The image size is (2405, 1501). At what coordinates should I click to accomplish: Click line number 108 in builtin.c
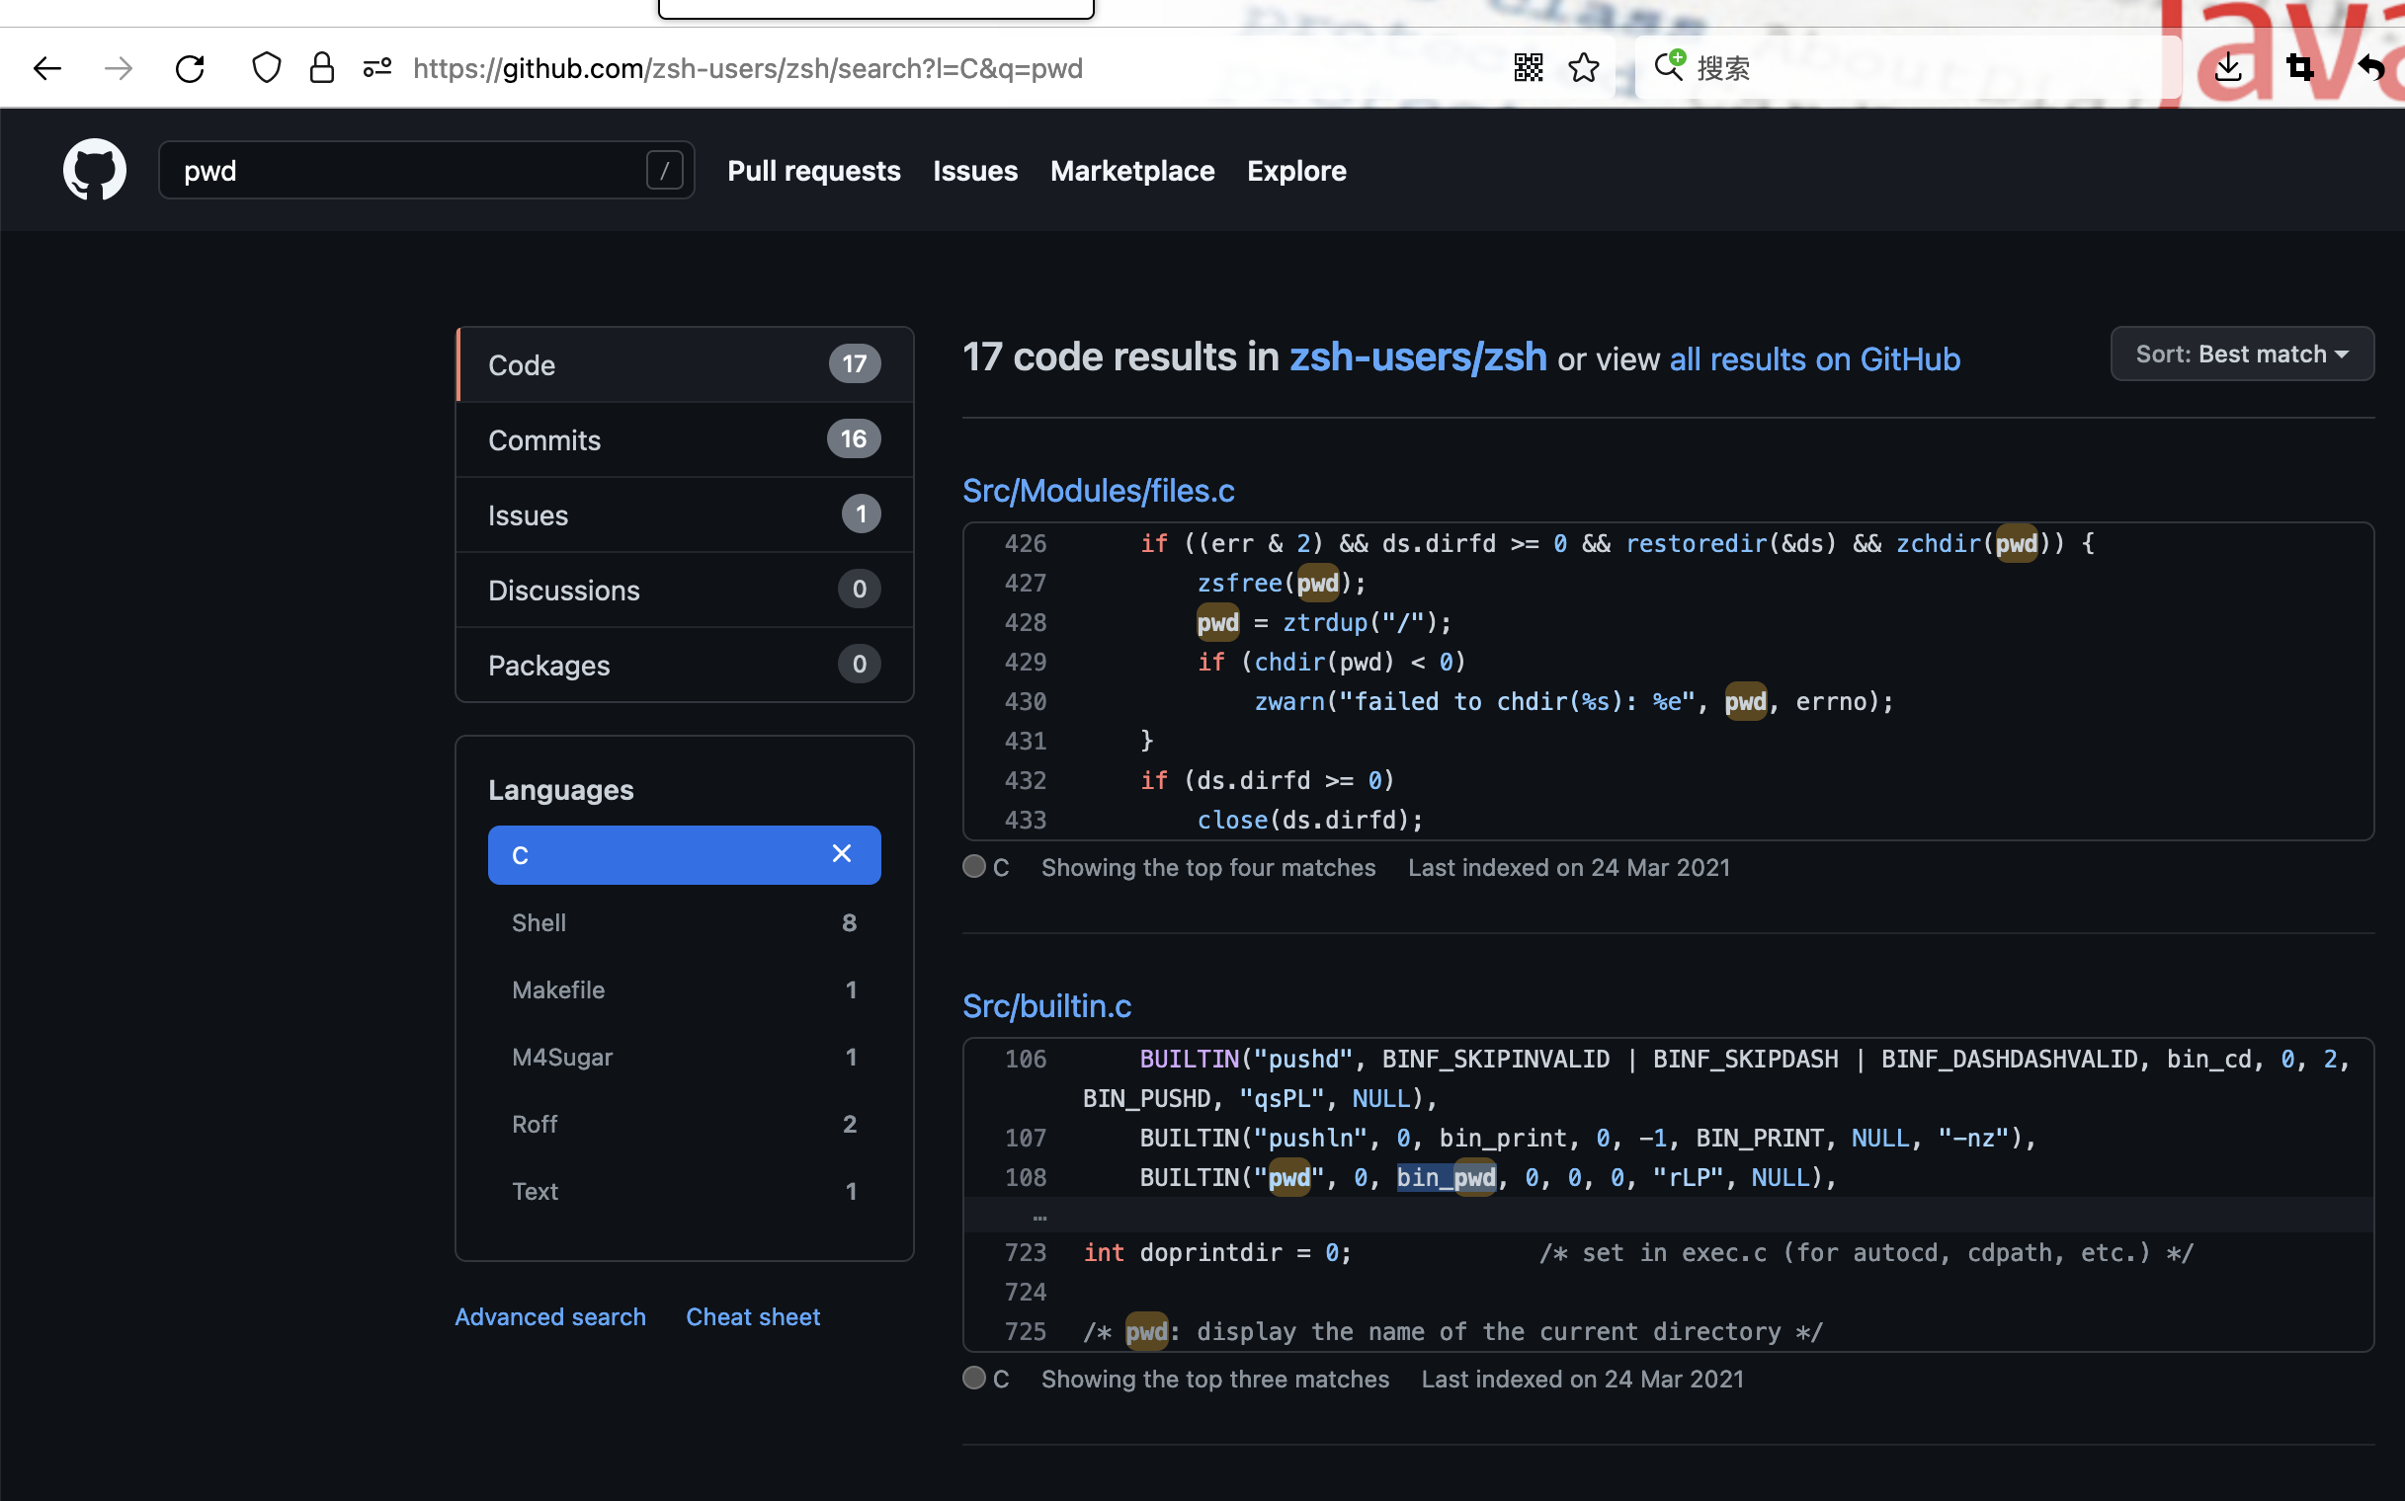1026,1177
